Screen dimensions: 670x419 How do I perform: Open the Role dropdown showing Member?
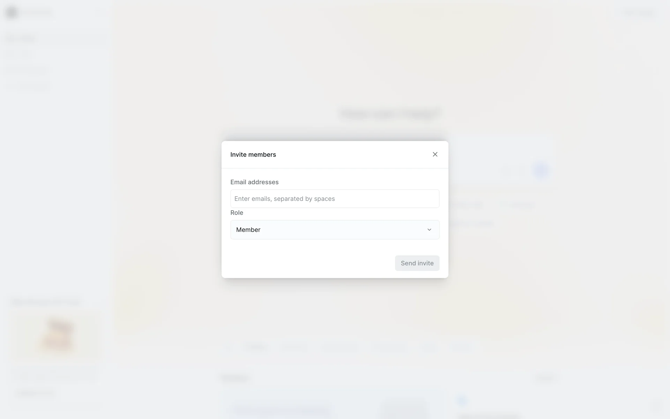335,230
